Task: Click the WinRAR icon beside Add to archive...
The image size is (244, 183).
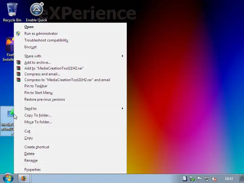Action: [18, 63]
